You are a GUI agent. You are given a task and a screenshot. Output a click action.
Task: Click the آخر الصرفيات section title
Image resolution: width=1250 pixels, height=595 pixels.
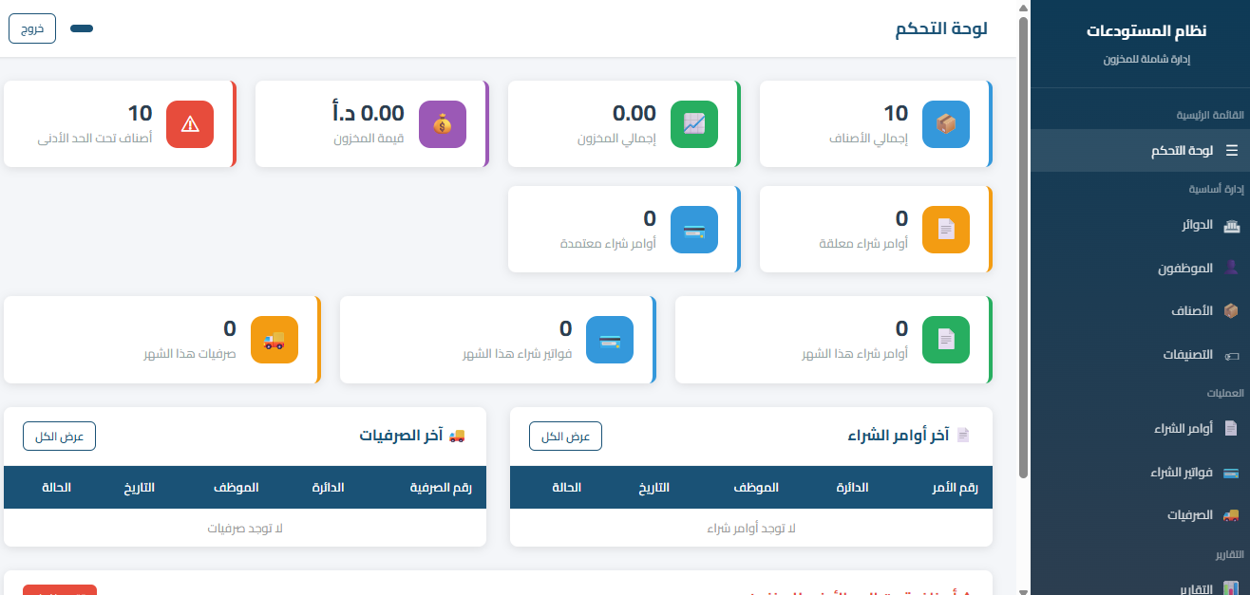(x=402, y=436)
